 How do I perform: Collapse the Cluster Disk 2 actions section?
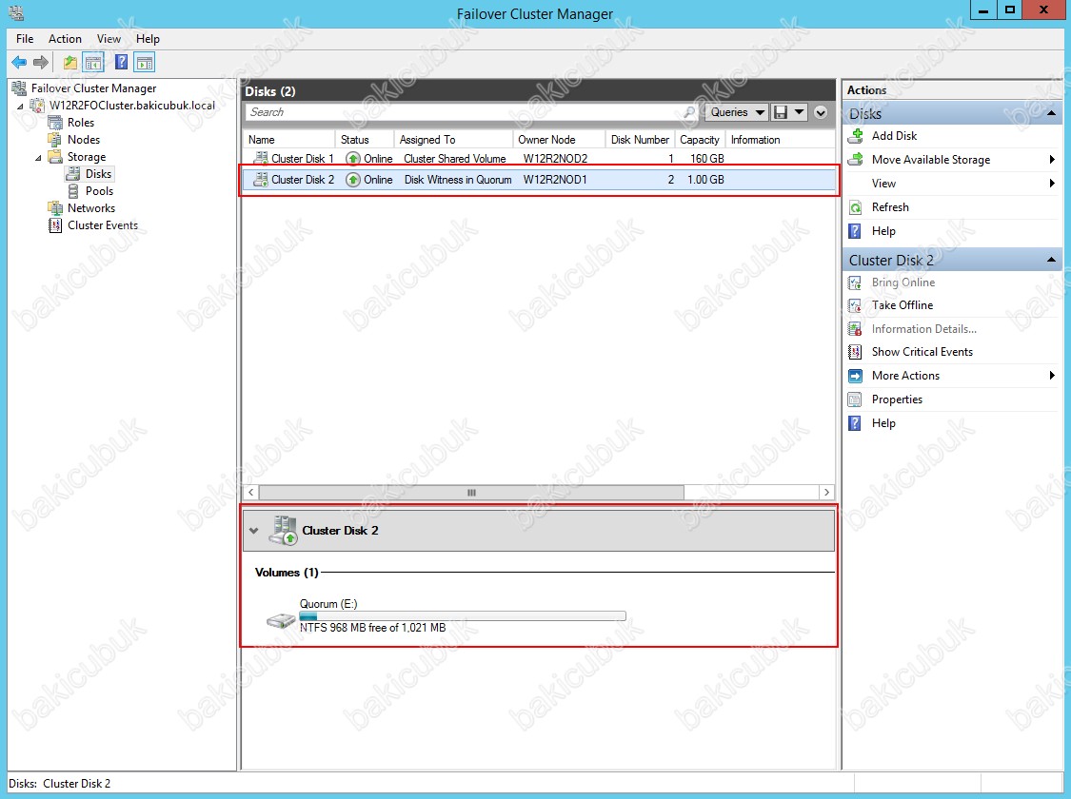coord(1051,260)
